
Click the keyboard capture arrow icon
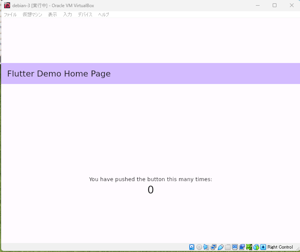[263, 247]
